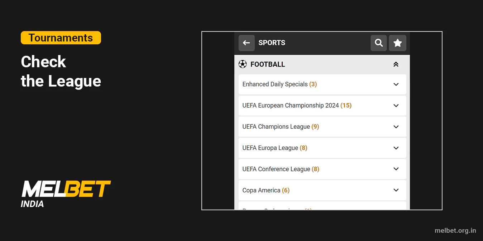Open the search magnifier tool
This screenshot has width=483, height=241.
coord(378,43)
